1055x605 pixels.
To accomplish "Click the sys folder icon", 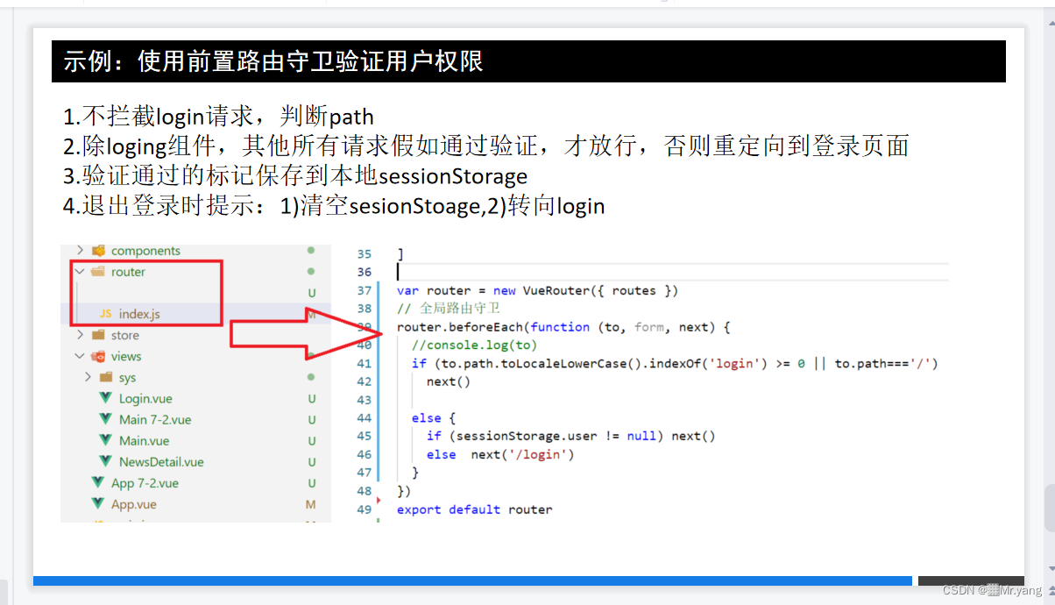I will [x=106, y=377].
